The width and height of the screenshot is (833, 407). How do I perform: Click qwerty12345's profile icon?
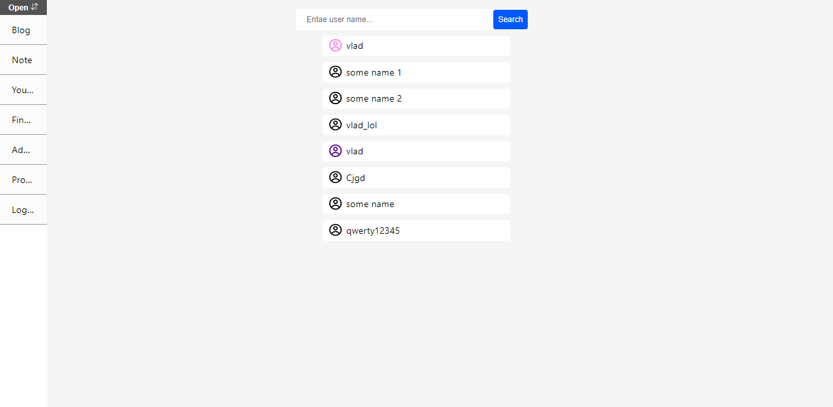pyautogui.click(x=335, y=230)
